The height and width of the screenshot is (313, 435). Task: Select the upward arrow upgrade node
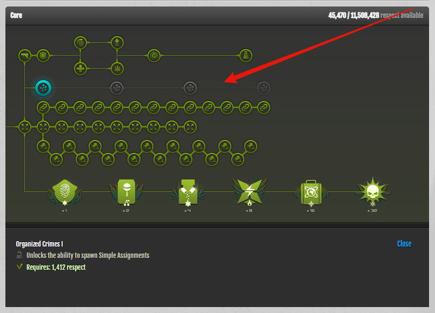pyautogui.click(x=117, y=43)
